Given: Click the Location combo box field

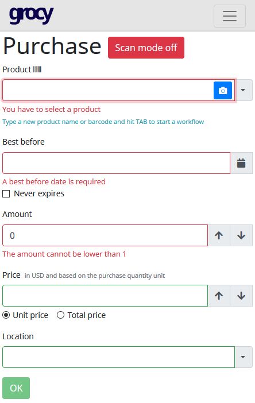Looking at the screenshot, I should point(118,357).
